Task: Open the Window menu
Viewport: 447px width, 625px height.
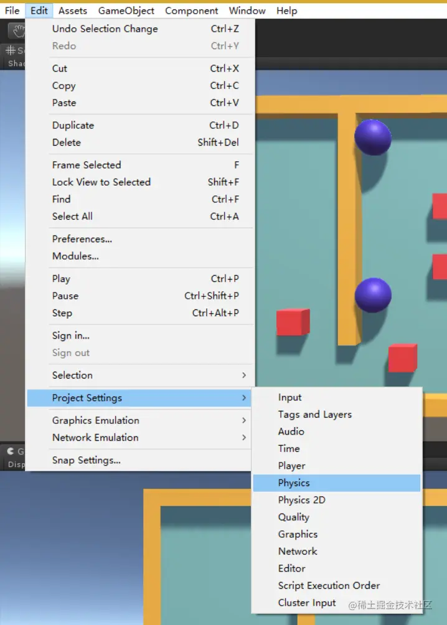Action: 247,11
